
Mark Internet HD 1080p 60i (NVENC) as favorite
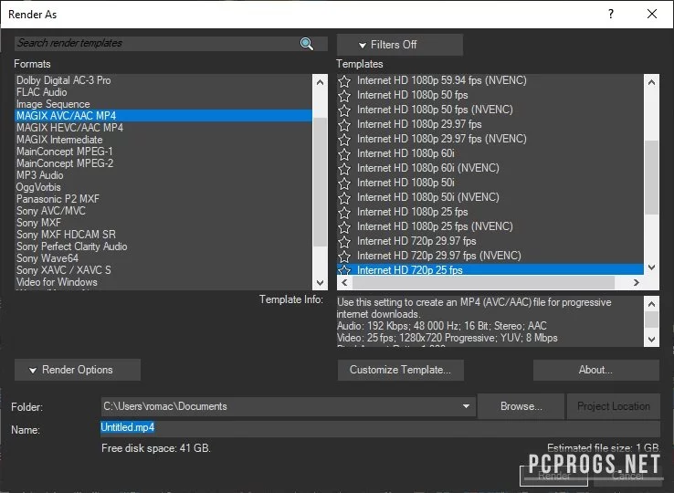[344, 169]
